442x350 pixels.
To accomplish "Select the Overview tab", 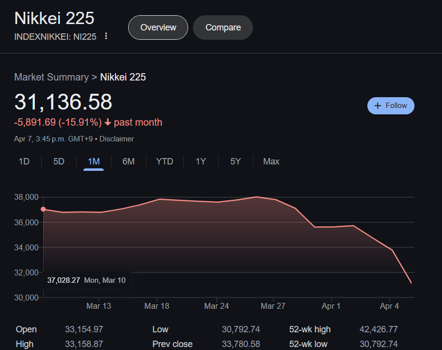I will click(x=158, y=27).
